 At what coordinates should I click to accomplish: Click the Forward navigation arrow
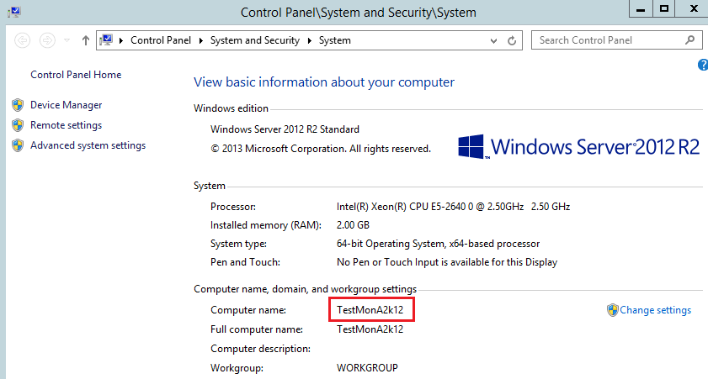click(48, 40)
